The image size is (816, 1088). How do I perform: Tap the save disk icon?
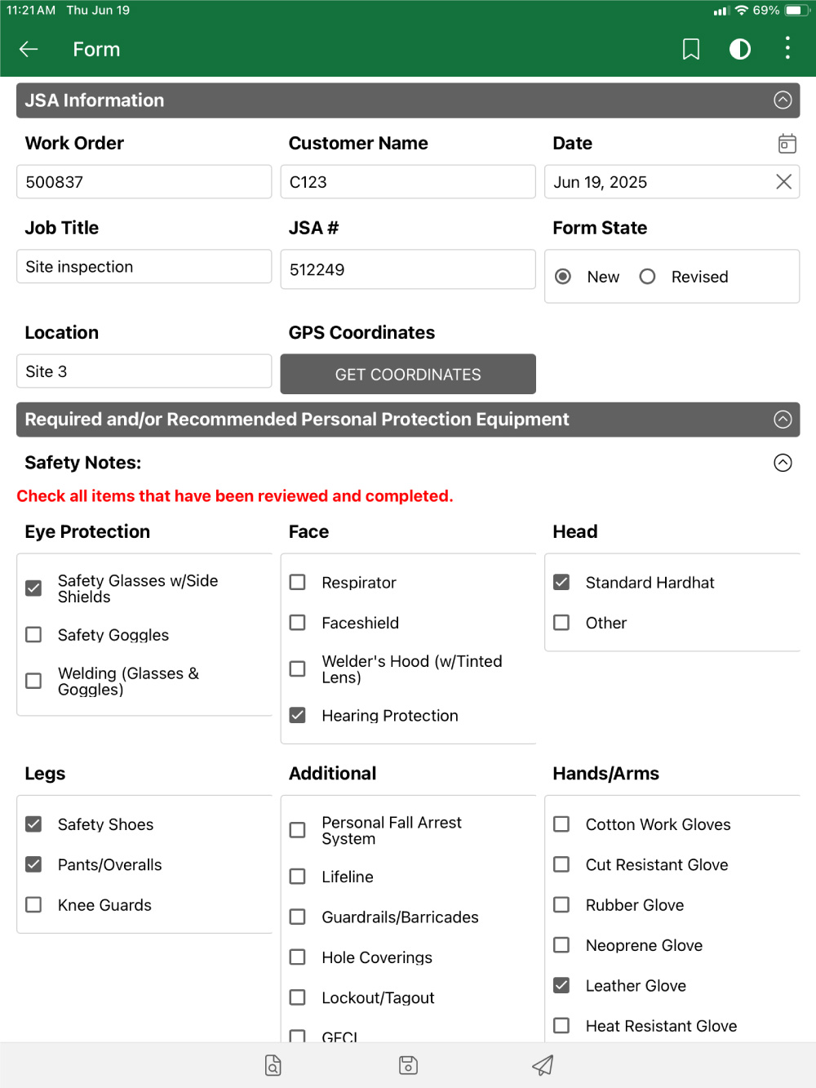tap(408, 1065)
